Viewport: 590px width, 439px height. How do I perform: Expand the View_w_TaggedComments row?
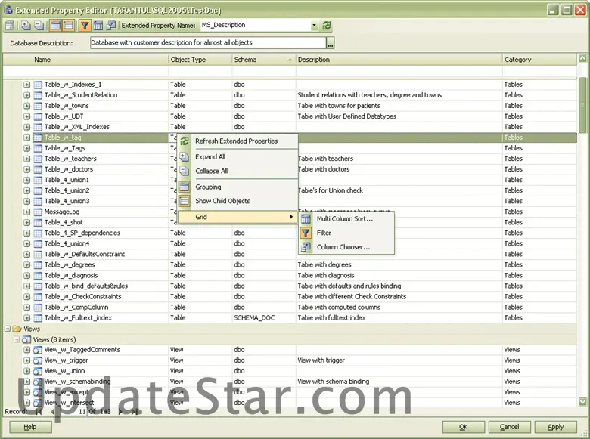tap(26, 350)
